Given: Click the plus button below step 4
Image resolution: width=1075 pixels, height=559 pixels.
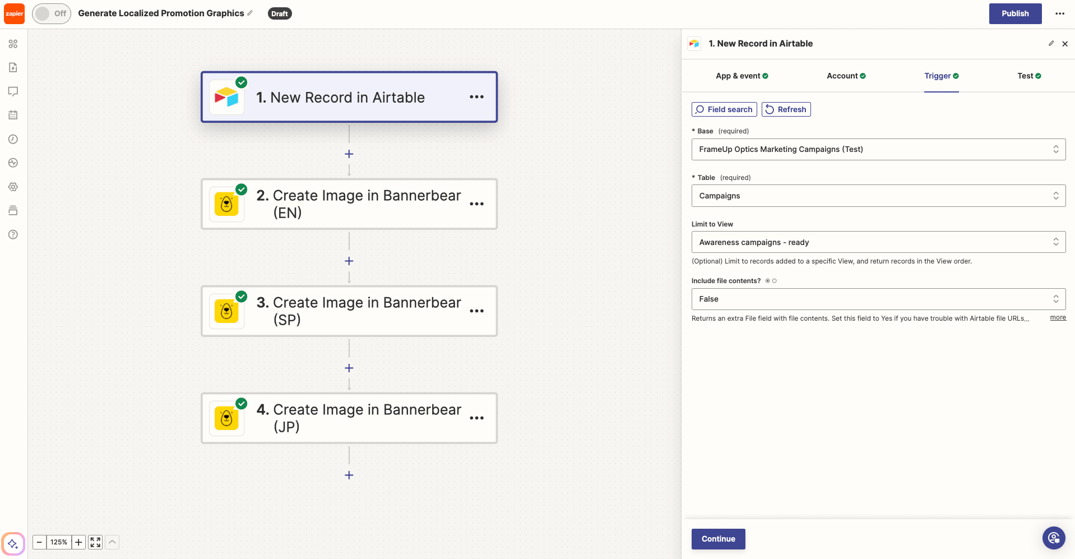Looking at the screenshot, I should click(x=349, y=475).
